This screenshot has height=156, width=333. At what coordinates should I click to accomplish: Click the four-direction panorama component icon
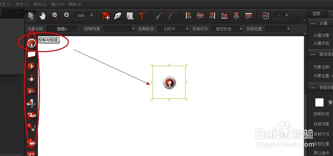(x=31, y=79)
